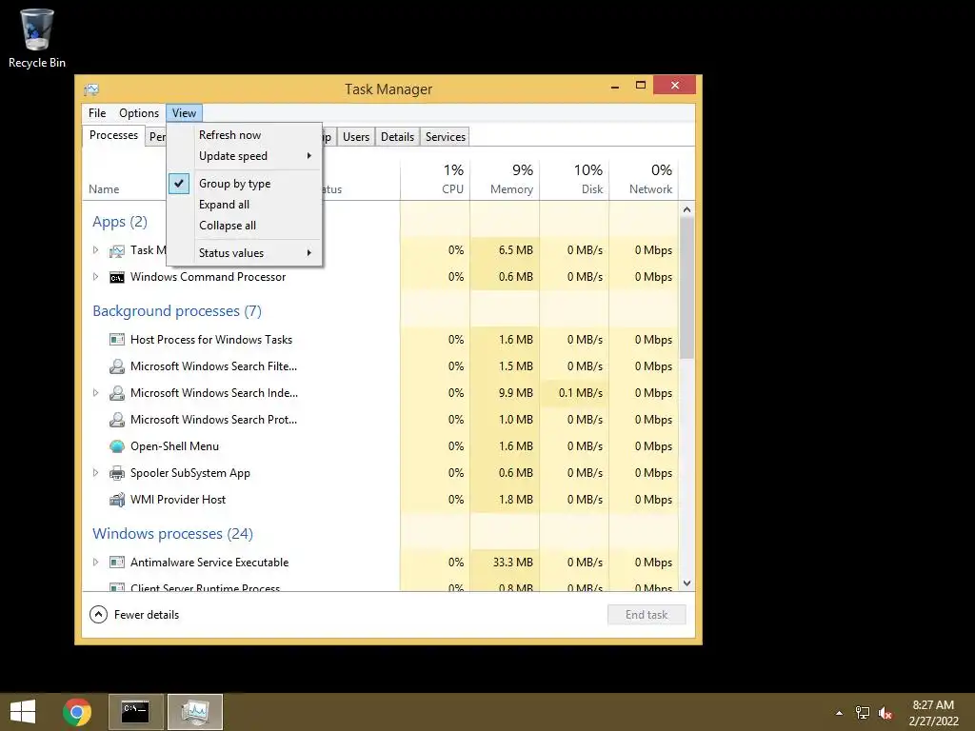Sort by the Memory column header
This screenshot has height=731, width=975.
[x=505, y=179]
